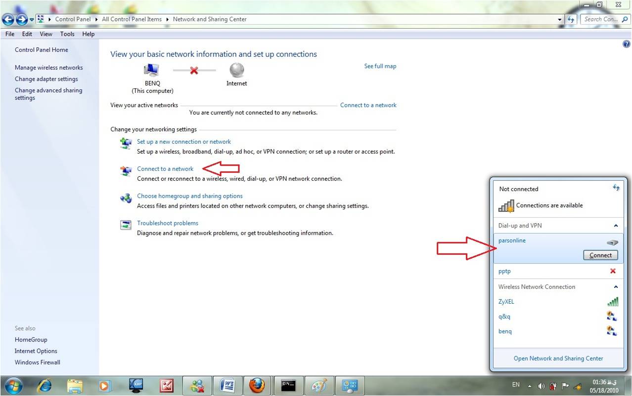Open the address bar history dropdown
Screen dimensions: 632x396
pyautogui.click(x=560, y=20)
